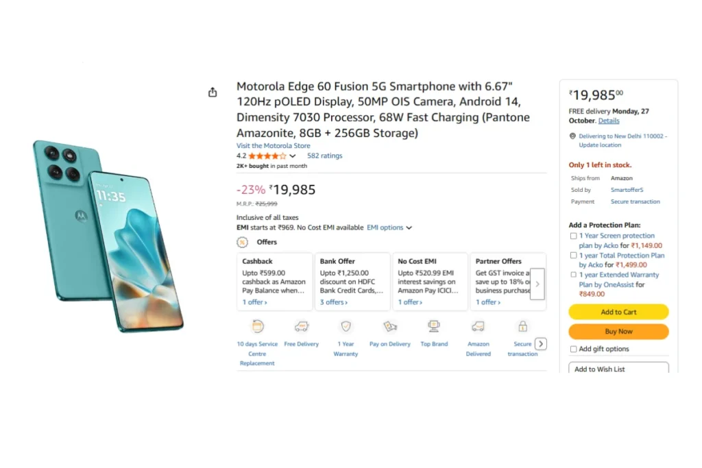This screenshot has width=702, height=468.
Task: Visit the Motorola Store link
Action: pos(274,146)
